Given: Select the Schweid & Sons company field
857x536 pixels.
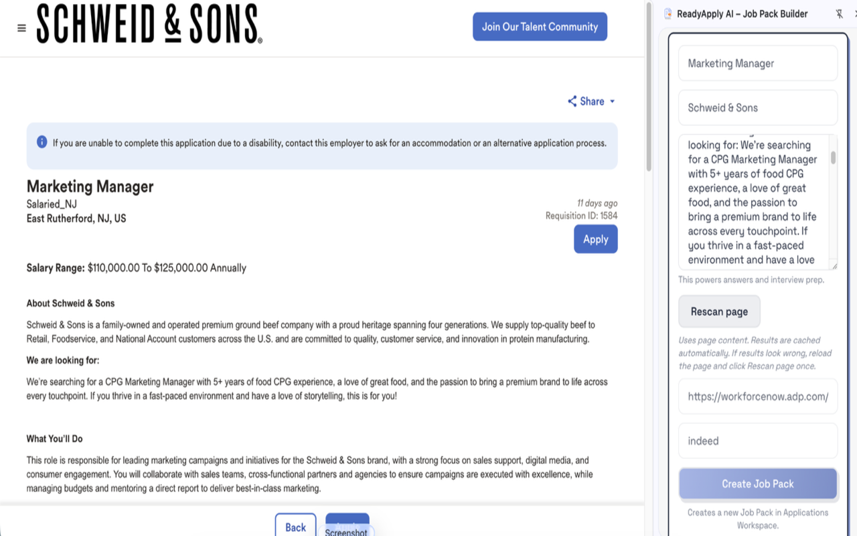Looking at the screenshot, I should click(758, 108).
